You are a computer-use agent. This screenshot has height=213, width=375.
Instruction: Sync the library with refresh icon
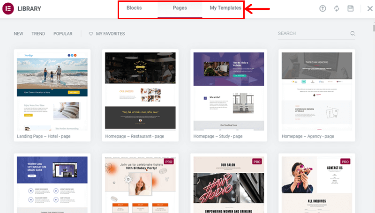pyautogui.click(x=337, y=8)
